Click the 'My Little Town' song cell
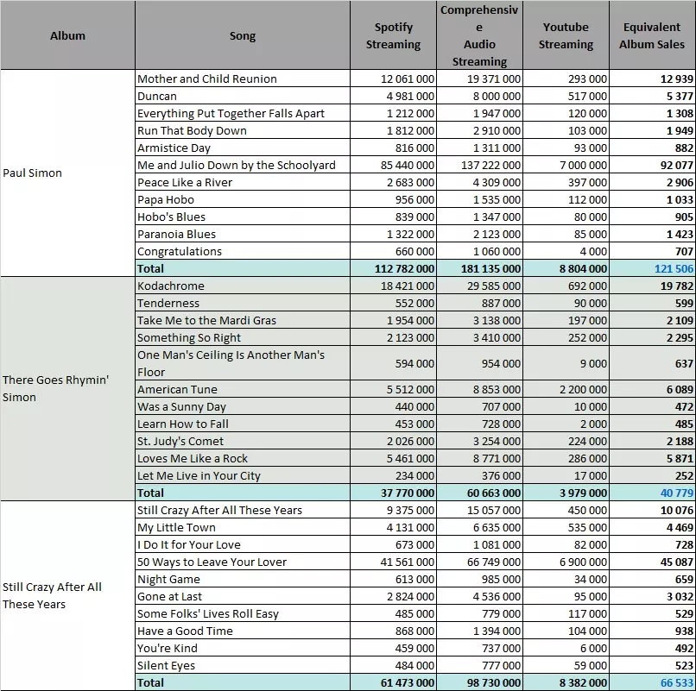Viewport: 696px width, 691px height. [x=243, y=527]
